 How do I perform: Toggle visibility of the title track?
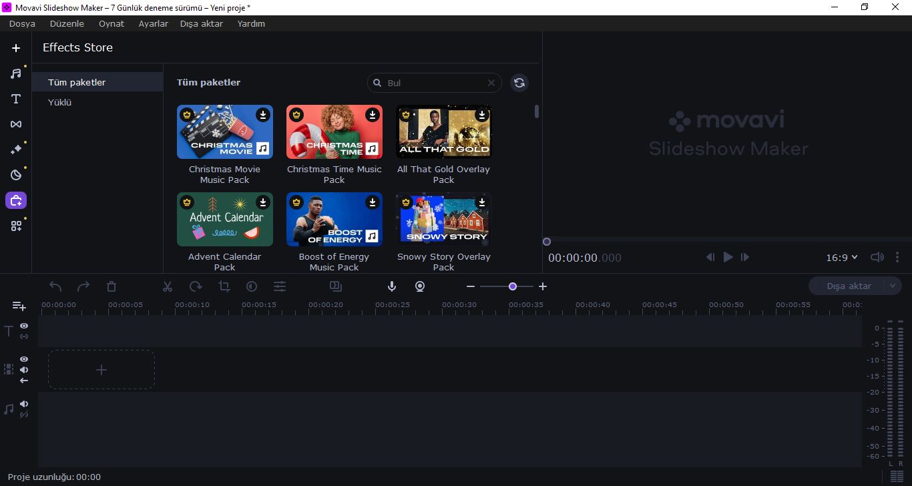(x=24, y=326)
